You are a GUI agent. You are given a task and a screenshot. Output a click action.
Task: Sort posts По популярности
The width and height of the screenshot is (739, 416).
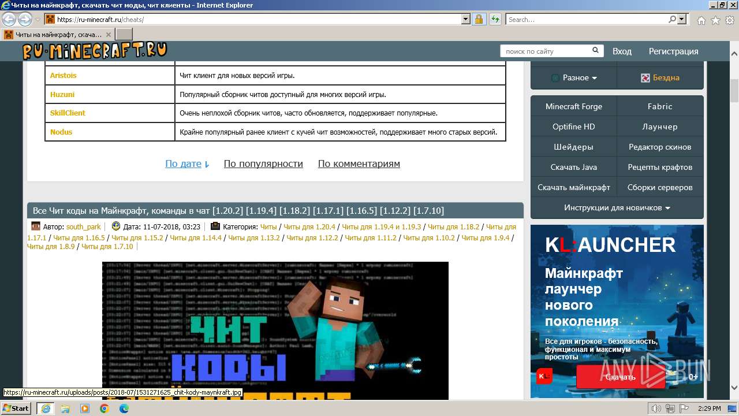263,164
